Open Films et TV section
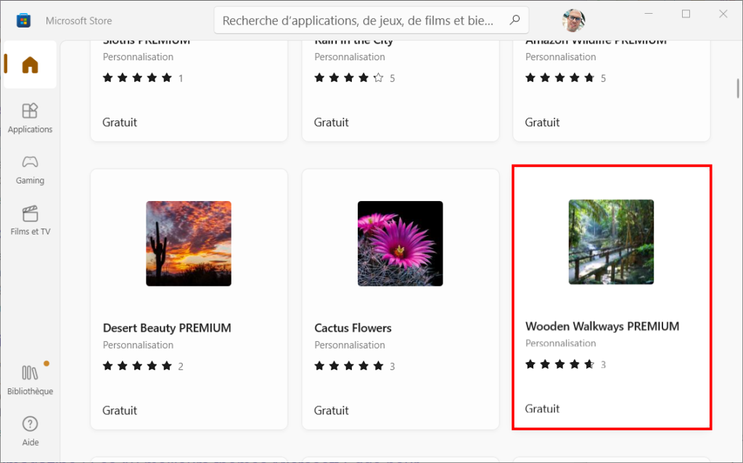743x463 pixels. [30, 221]
